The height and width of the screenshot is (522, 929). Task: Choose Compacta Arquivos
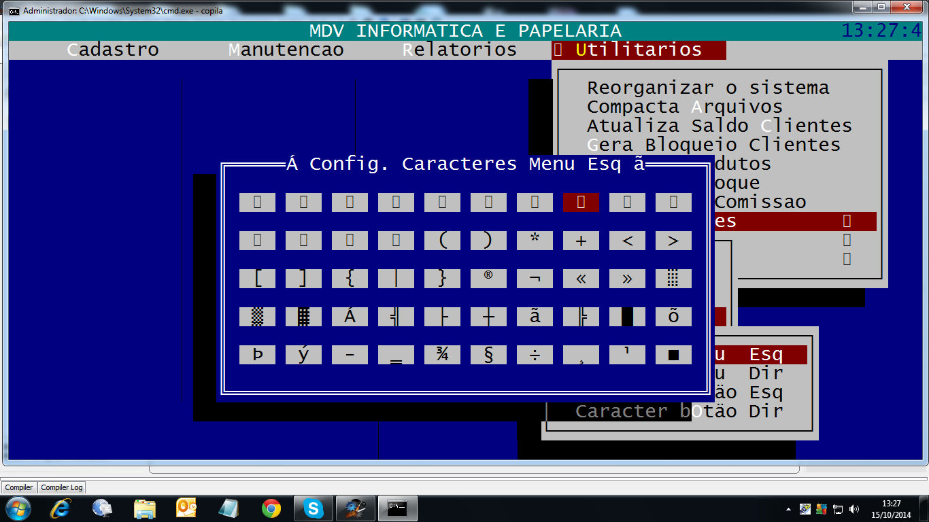[x=685, y=107]
